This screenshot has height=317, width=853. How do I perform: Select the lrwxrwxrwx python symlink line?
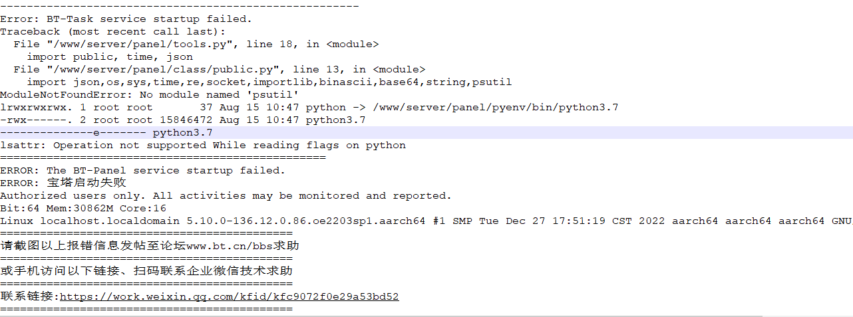point(309,107)
